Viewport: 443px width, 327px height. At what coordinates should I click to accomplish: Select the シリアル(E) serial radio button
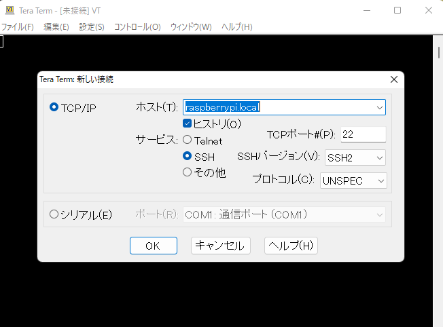pyautogui.click(x=54, y=214)
